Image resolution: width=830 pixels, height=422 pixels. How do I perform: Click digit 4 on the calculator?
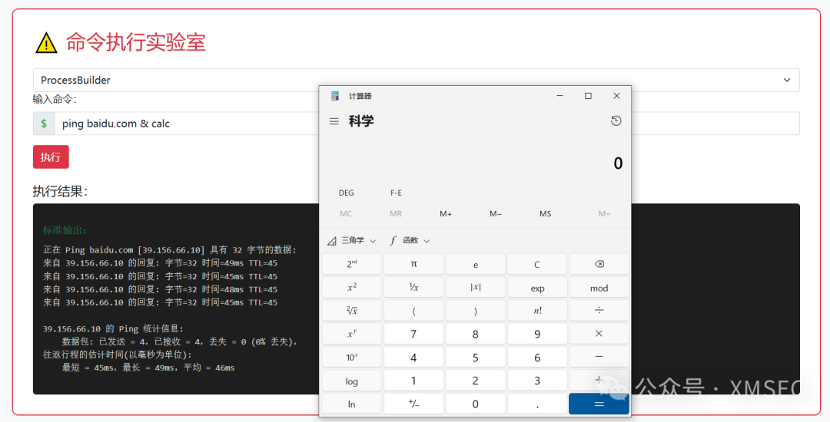point(414,357)
